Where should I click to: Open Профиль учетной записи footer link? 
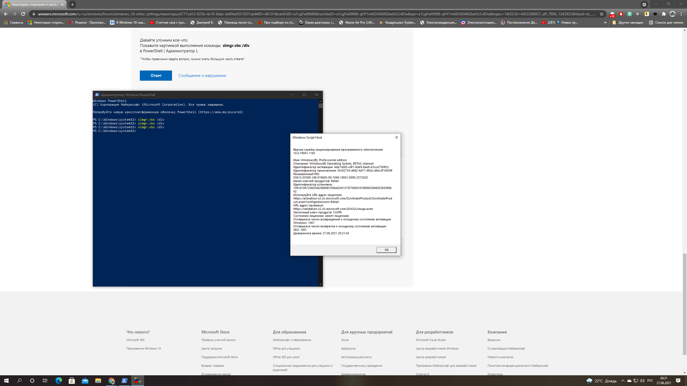click(x=218, y=340)
